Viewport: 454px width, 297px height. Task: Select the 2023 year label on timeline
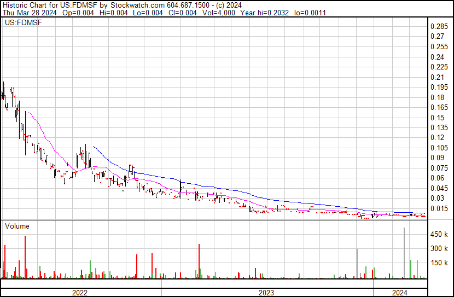tap(266, 293)
